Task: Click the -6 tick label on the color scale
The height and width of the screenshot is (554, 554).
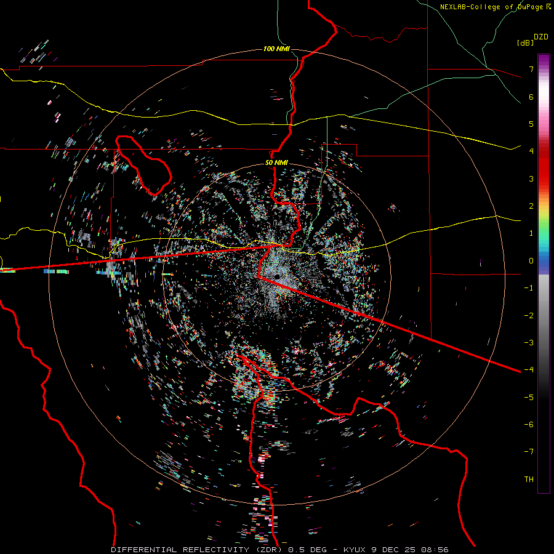Action: point(529,425)
